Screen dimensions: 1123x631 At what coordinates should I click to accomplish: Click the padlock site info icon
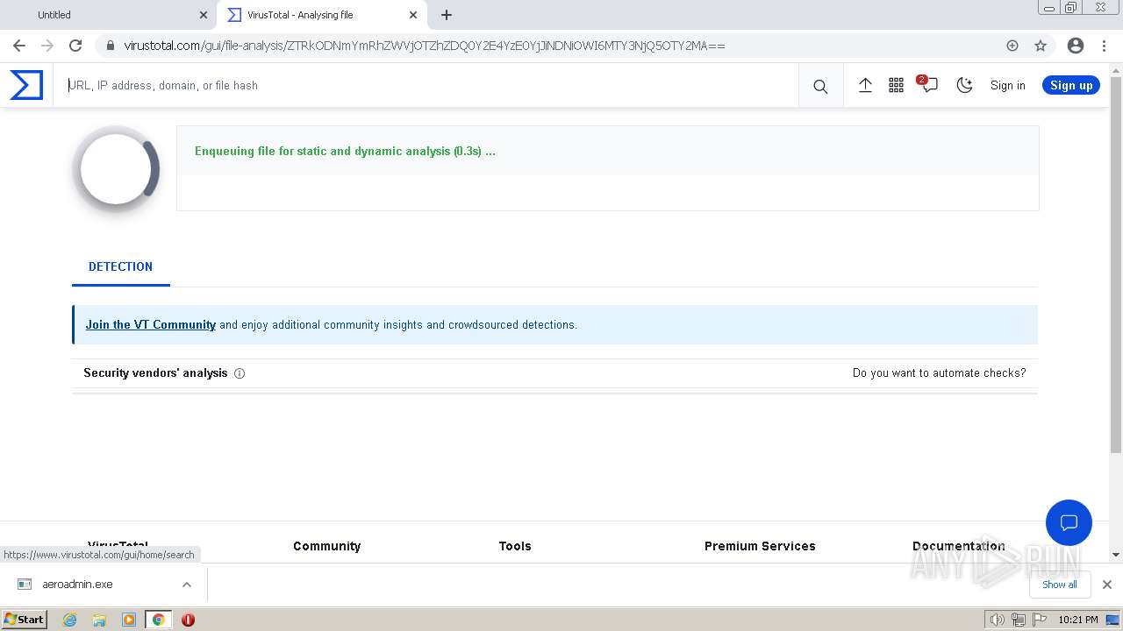click(110, 46)
